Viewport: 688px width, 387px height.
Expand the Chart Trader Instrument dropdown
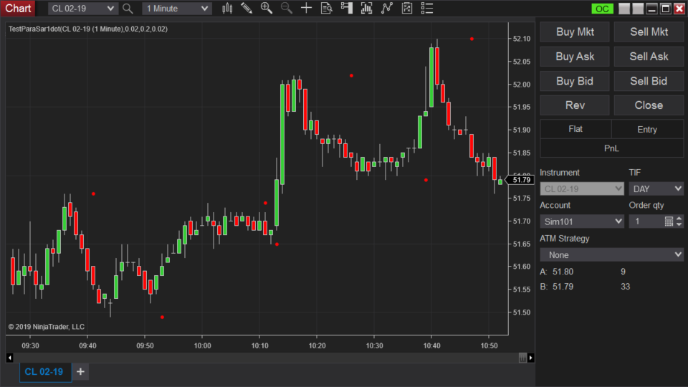(582, 189)
